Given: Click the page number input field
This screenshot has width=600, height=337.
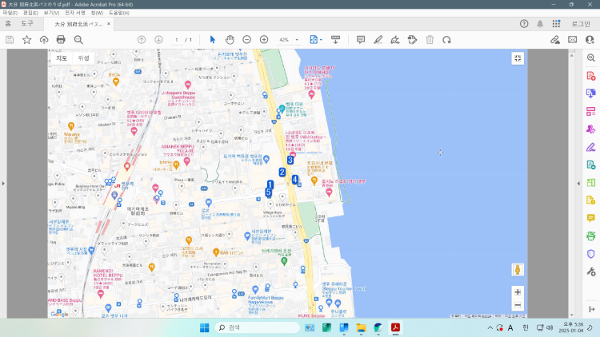Looking at the screenshot, I should pyautogui.click(x=177, y=40).
